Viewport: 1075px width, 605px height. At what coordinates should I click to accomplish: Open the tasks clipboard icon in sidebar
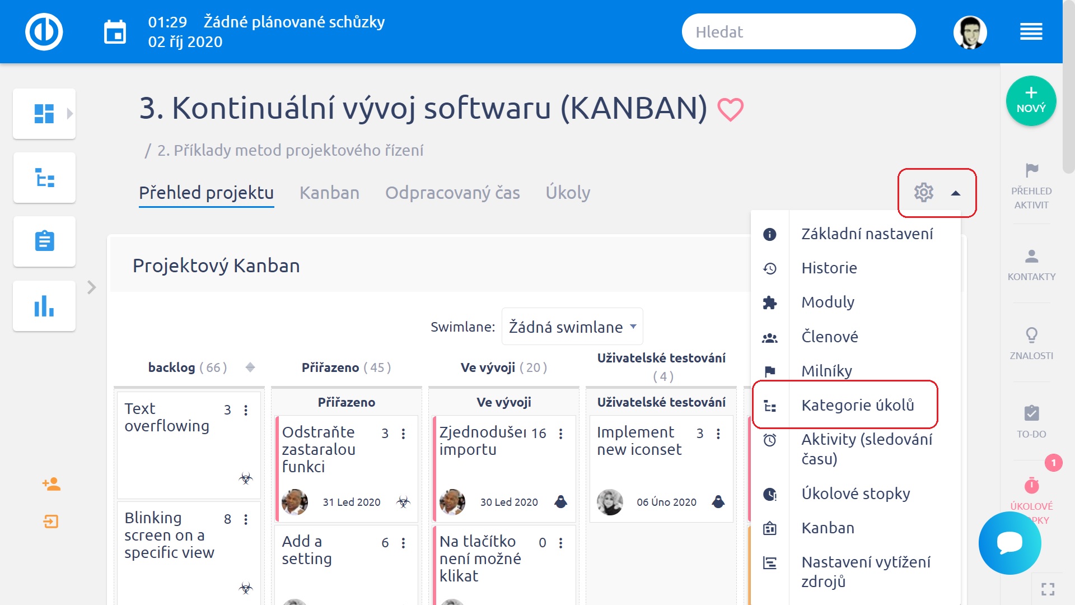pyautogui.click(x=44, y=241)
